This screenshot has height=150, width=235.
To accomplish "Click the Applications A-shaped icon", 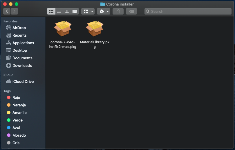I will click(x=9, y=43).
